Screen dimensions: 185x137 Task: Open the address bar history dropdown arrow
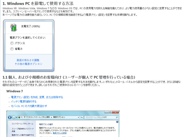point(78,117)
